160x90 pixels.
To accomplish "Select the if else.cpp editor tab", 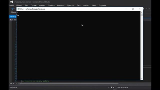I will [x=13, y=16].
